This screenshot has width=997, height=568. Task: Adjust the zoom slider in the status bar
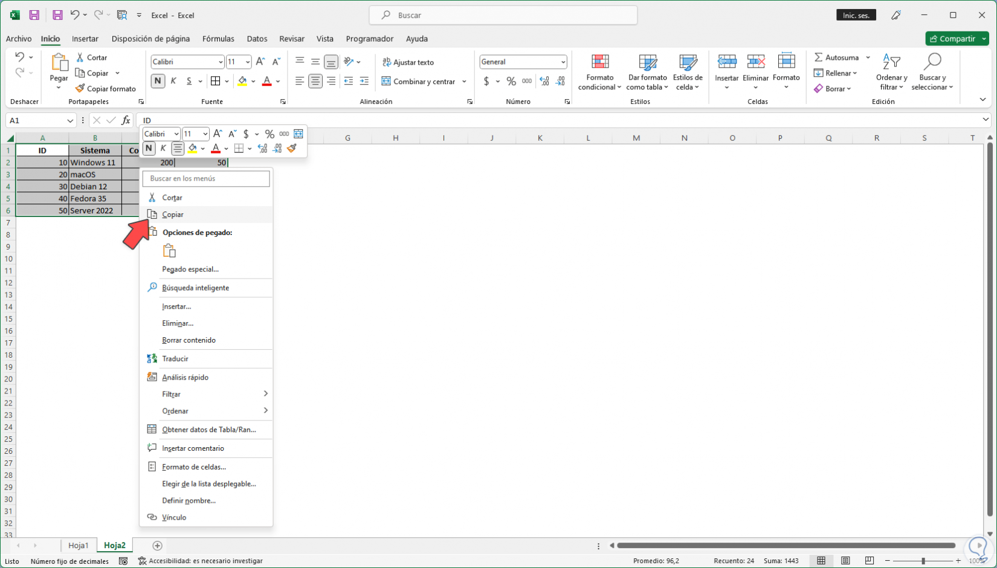click(923, 561)
